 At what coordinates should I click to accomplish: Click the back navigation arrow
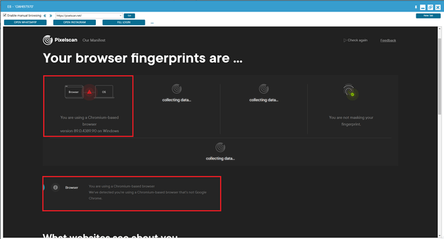click(45, 15)
